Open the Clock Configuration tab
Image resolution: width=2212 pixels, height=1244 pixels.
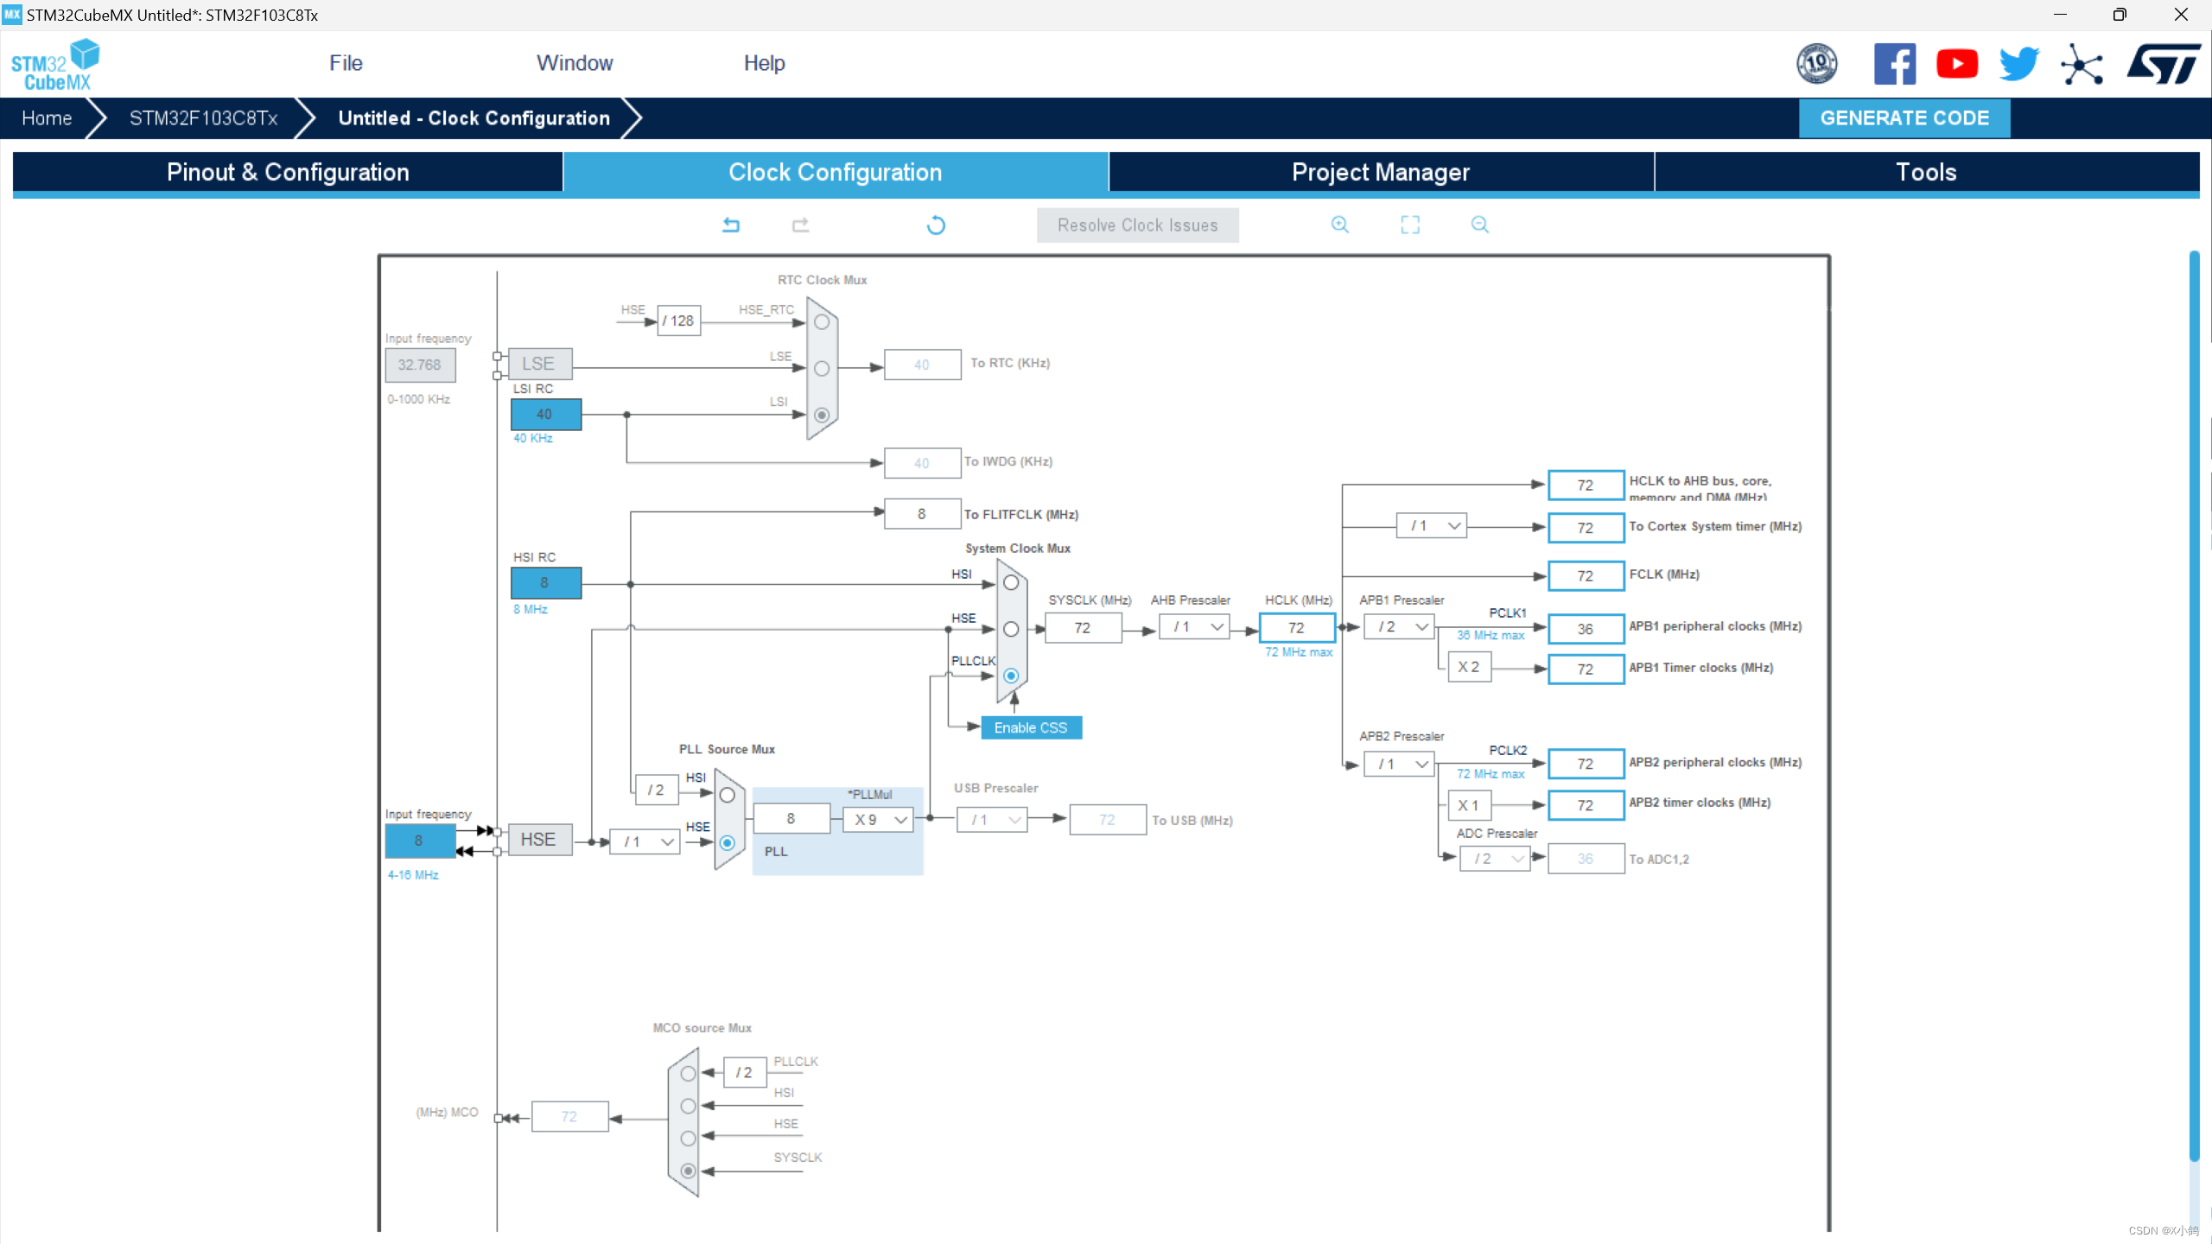[x=834, y=172]
